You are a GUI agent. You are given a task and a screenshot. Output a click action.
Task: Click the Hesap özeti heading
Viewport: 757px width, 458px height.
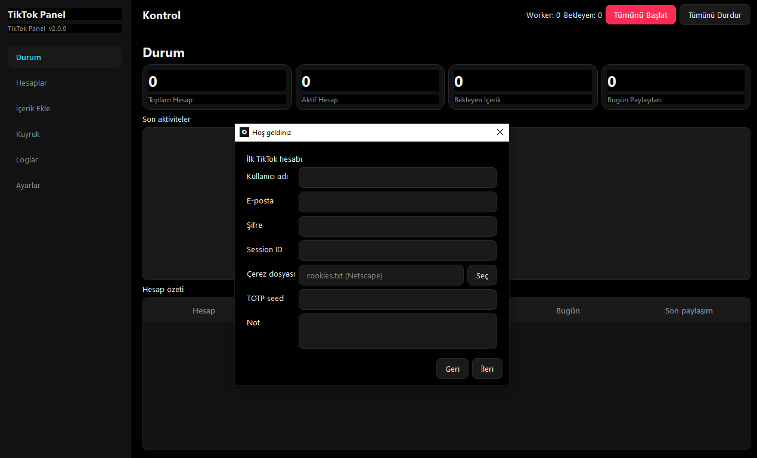(x=163, y=289)
